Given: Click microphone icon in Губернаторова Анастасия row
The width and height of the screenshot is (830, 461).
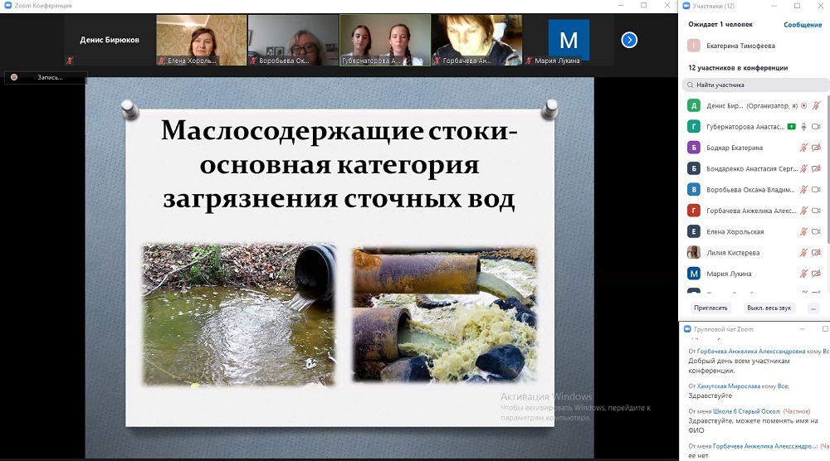Looking at the screenshot, I should click(x=803, y=127).
